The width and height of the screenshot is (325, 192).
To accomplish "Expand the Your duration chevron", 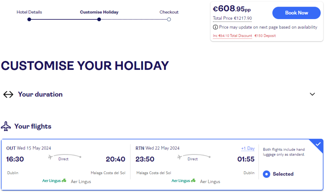I will click(x=312, y=94).
